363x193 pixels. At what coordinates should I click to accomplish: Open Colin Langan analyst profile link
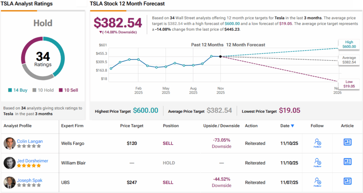tap(30, 141)
